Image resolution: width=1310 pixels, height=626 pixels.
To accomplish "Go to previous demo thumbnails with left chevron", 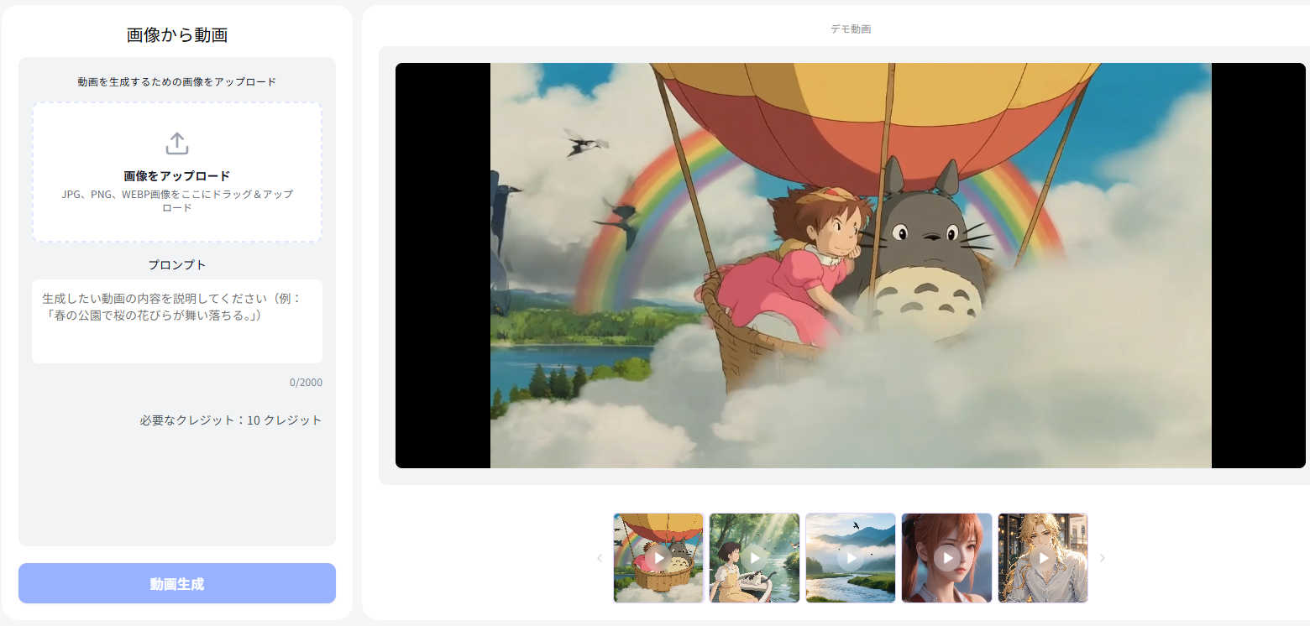I will (x=600, y=559).
